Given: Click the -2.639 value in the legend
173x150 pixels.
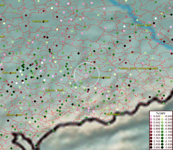Looking at the screenshot, I should (168, 144).
